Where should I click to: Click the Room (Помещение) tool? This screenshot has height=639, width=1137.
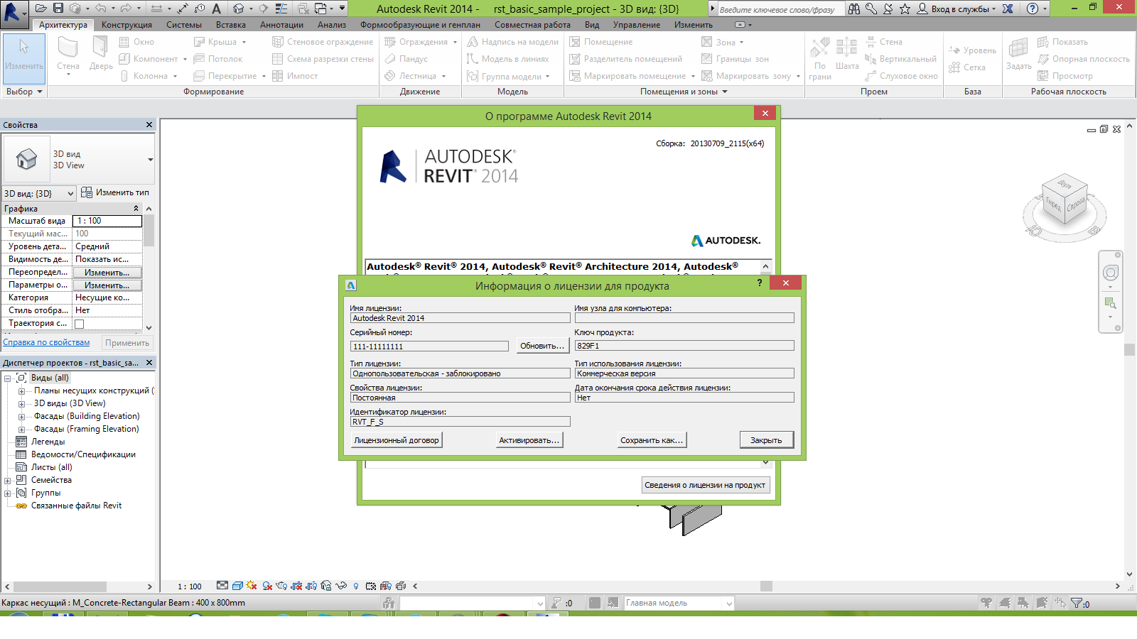tap(601, 42)
